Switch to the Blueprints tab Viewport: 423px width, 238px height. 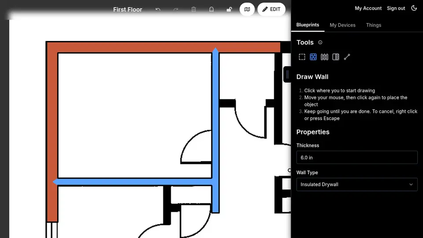point(308,25)
